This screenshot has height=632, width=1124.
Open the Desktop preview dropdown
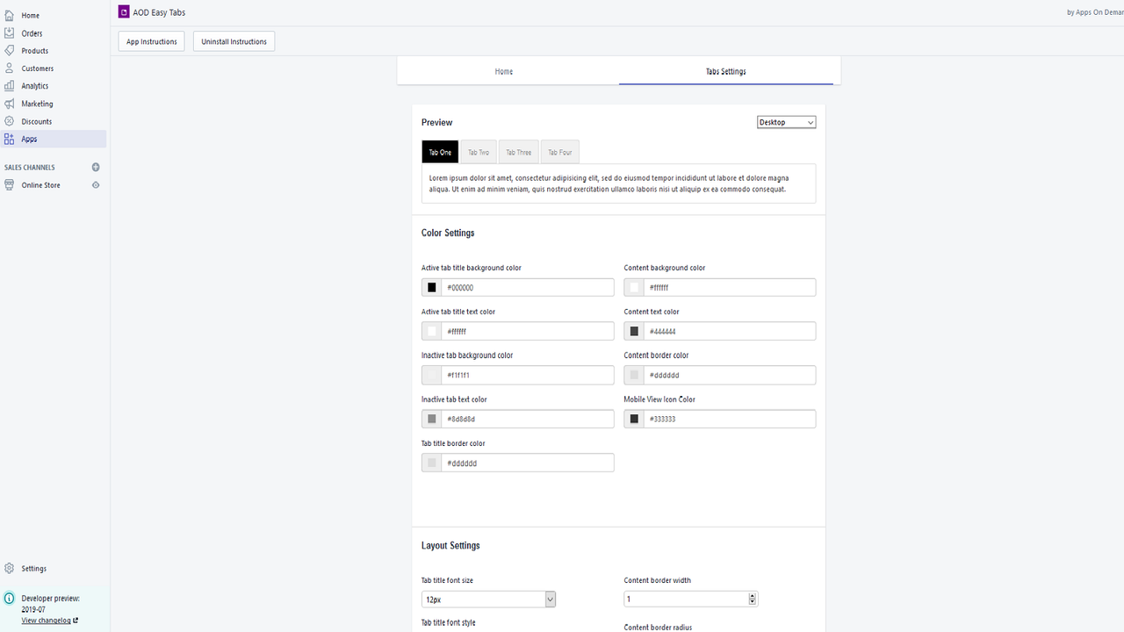tap(786, 122)
